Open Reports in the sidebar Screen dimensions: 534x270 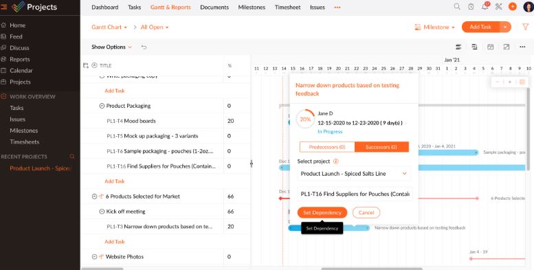(x=20, y=59)
